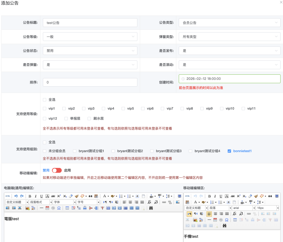Click the 创建时间 date-time field

pyautogui.click(x=230, y=79)
